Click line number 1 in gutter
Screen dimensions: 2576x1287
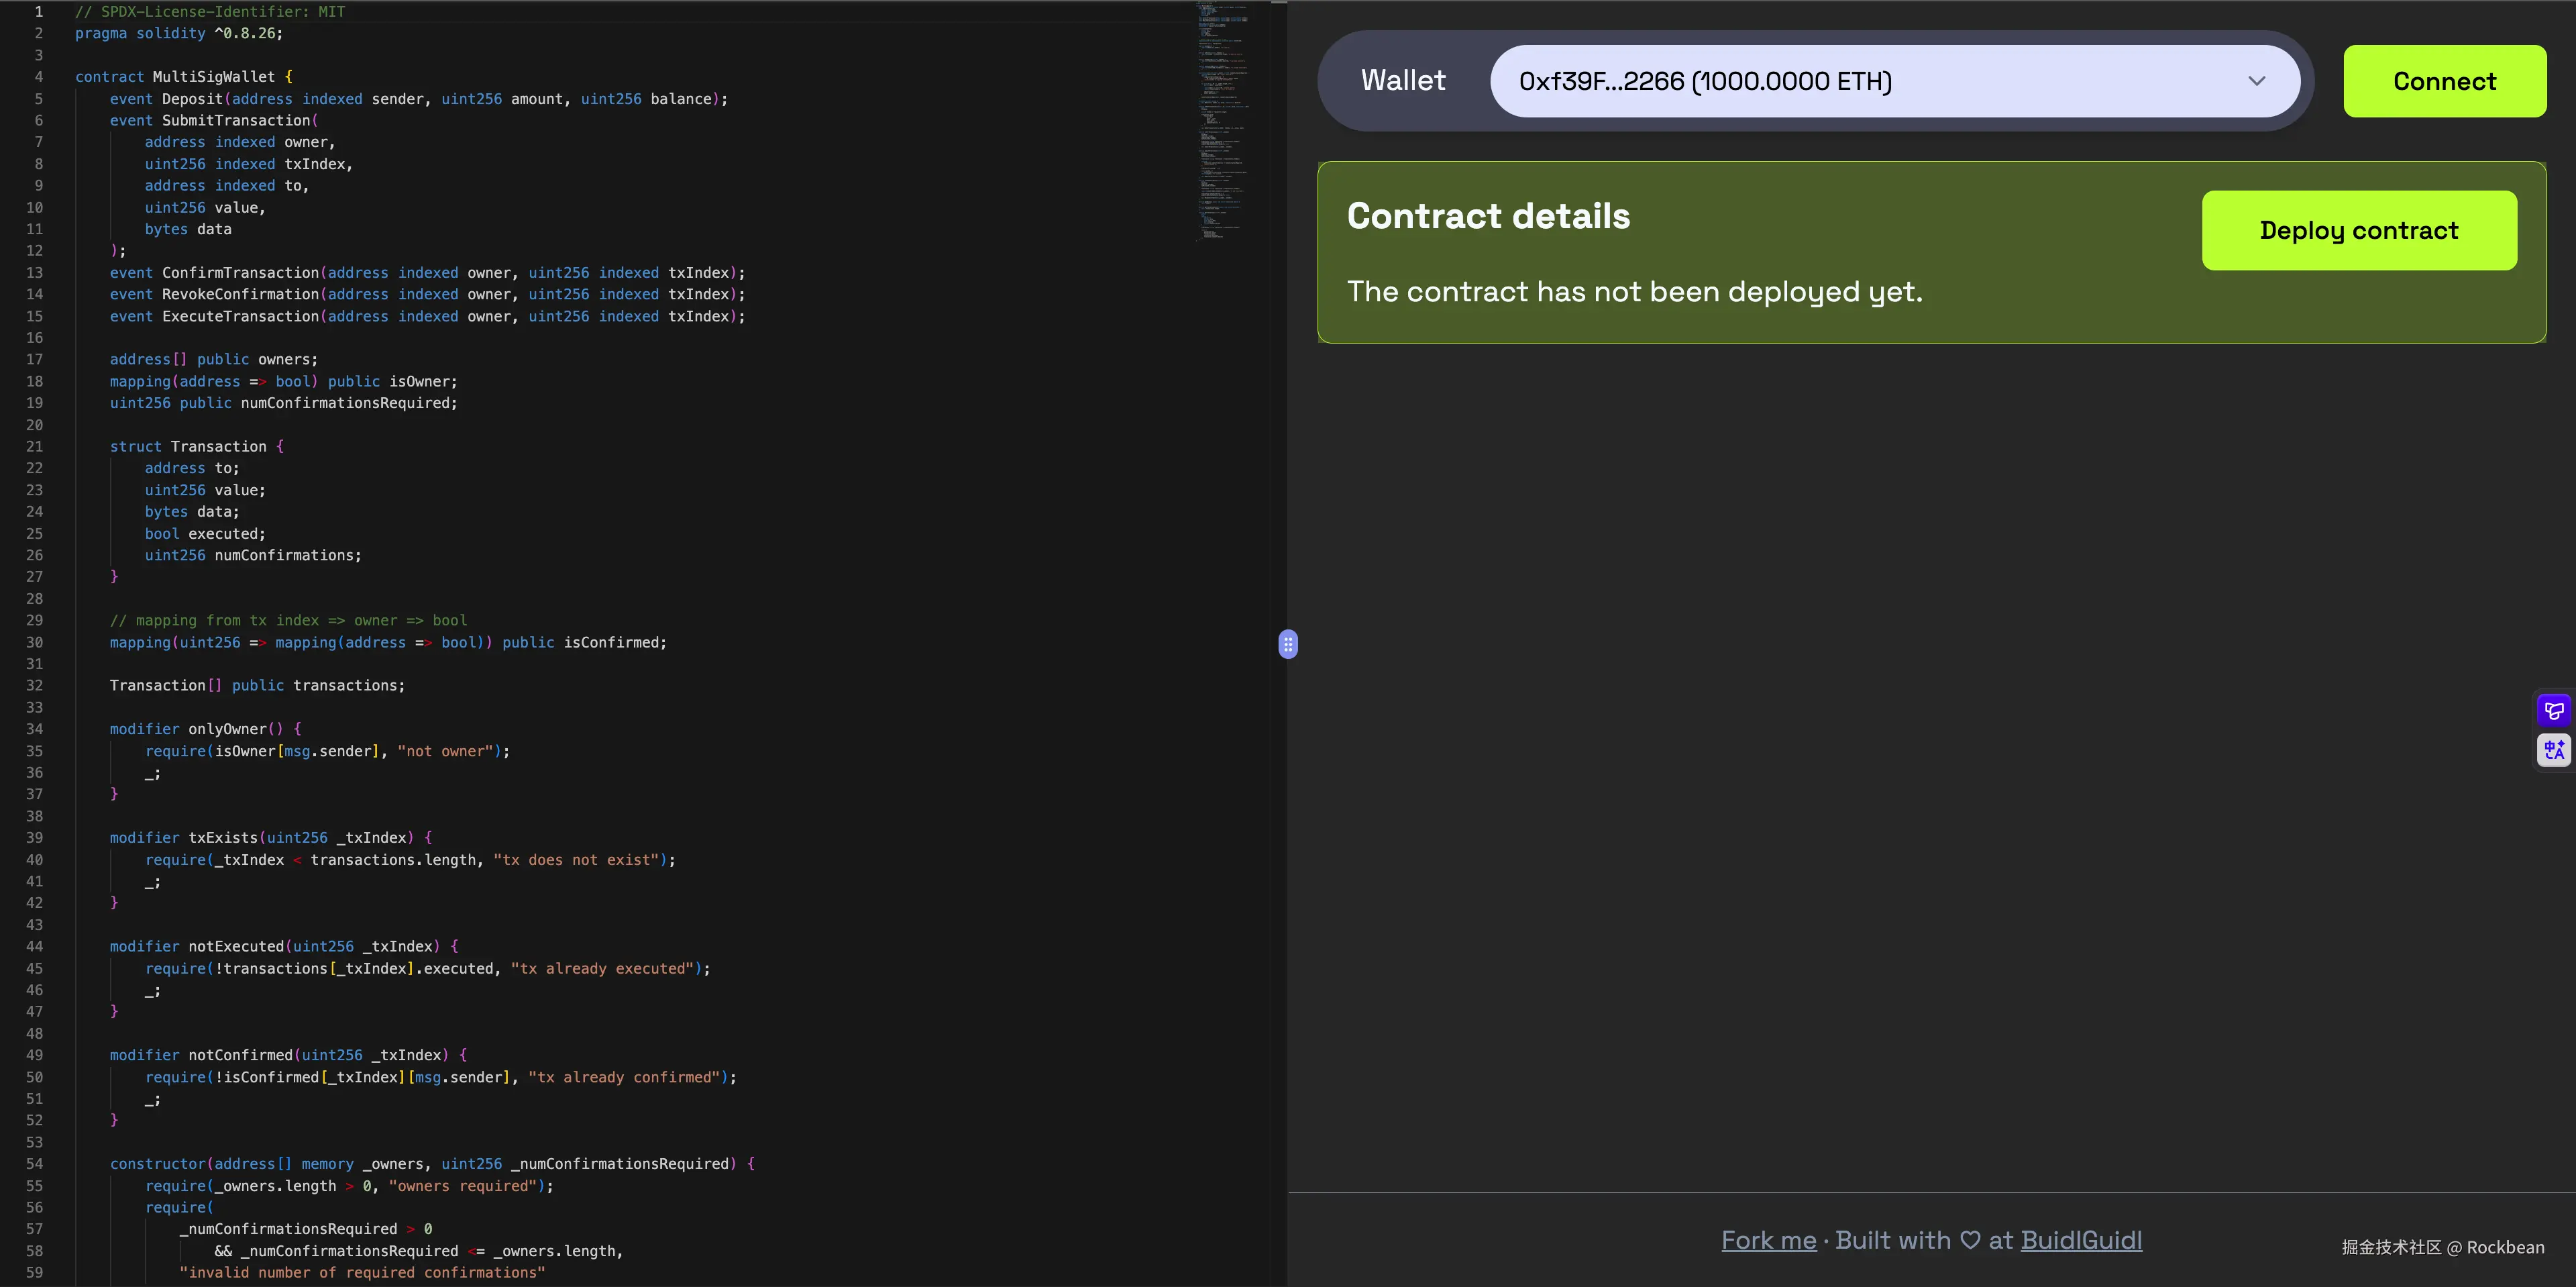pos(39,12)
